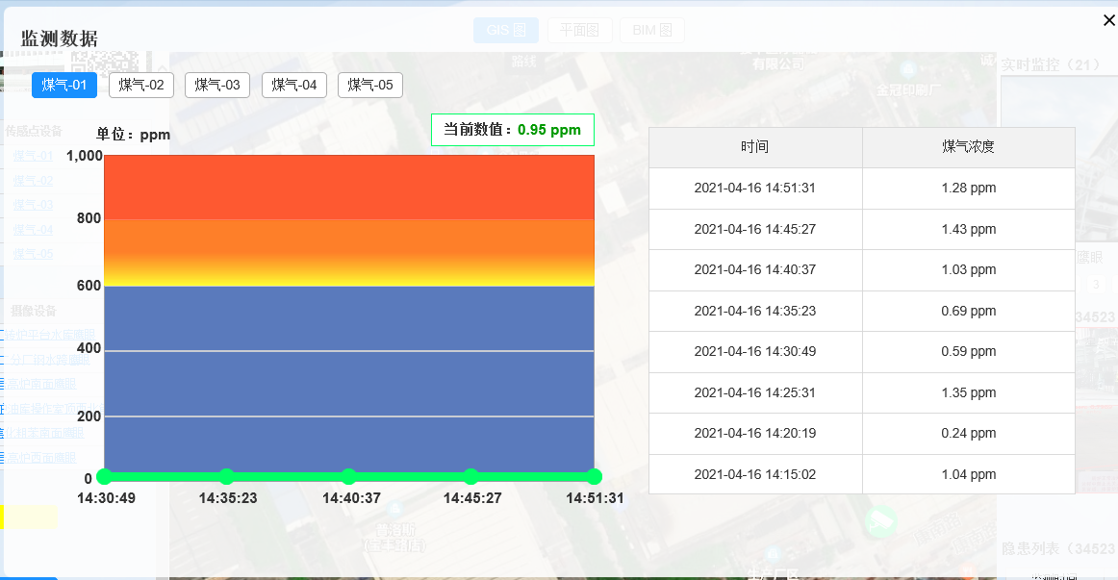This screenshot has width=1118, height=580.
Task: Open the 煤气-01 link in sidebar
Action: point(33,156)
